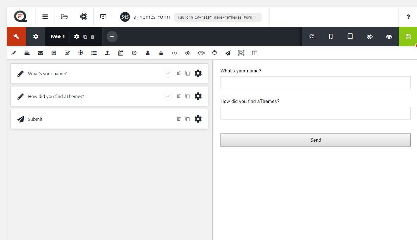The height and width of the screenshot is (240, 417).
Task: Toggle required on "What's your name?" field
Action: (x=168, y=73)
